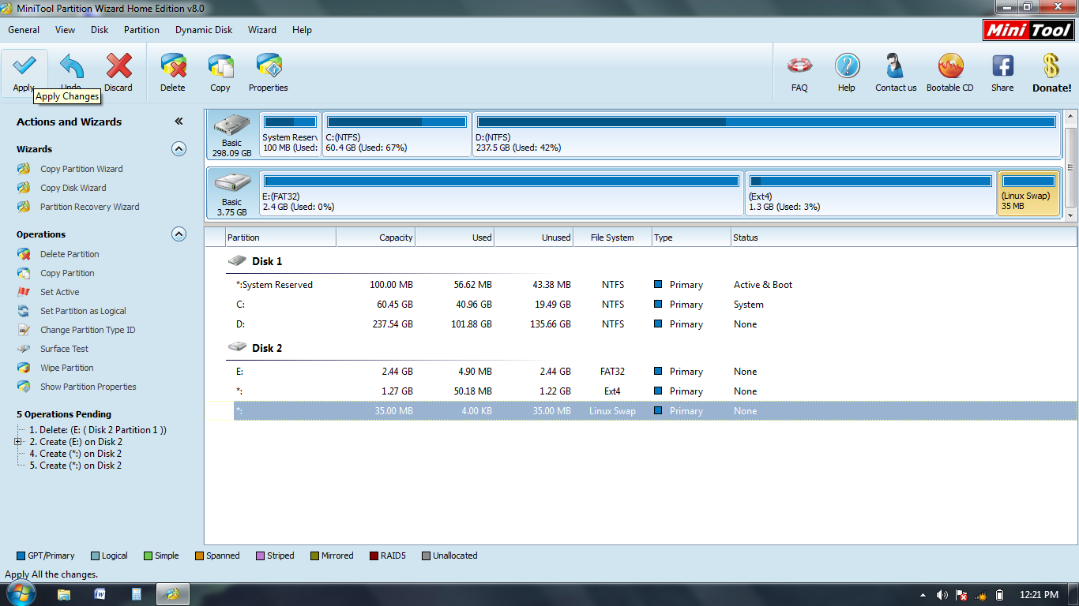1079x606 pixels.
Task: Sort by the Capacity column header
Action: point(376,238)
